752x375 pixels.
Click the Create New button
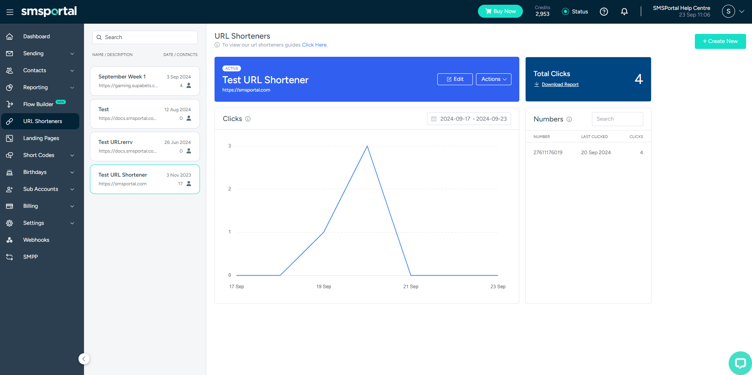(x=720, y=41)
